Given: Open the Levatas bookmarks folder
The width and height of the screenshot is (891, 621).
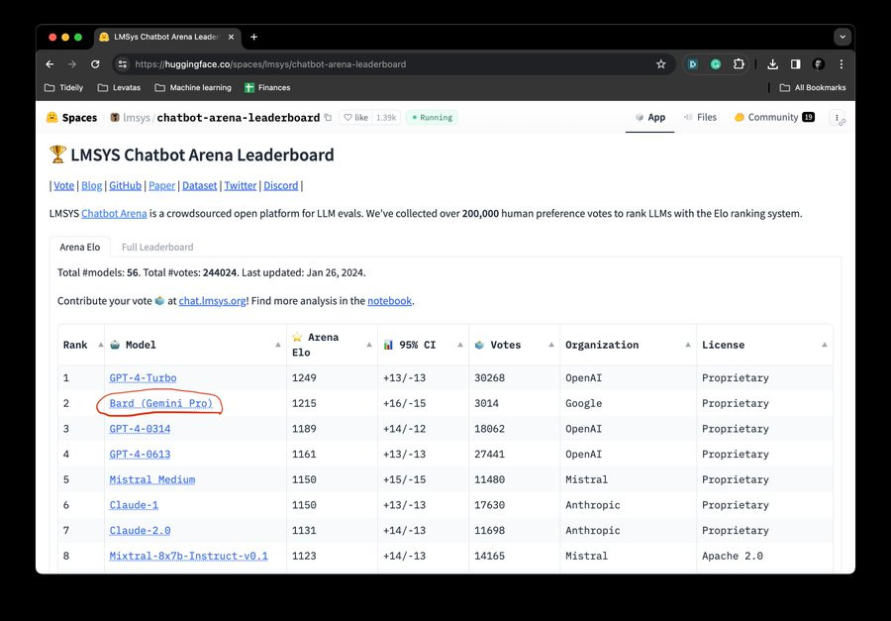Looking at the screenshot, I should point(119,87).
